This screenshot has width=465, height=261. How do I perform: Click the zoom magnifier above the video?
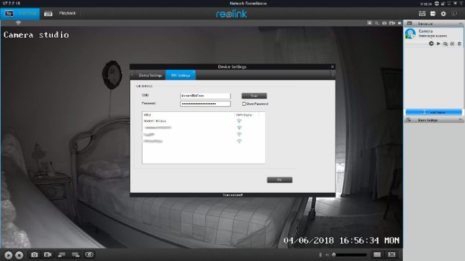(377, 23)
